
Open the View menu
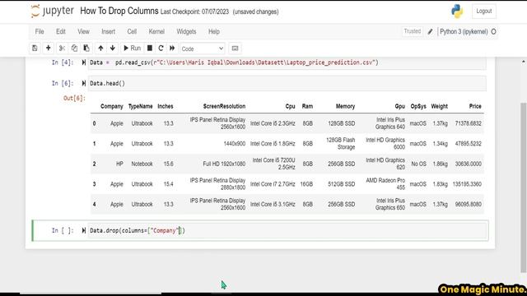83,31
